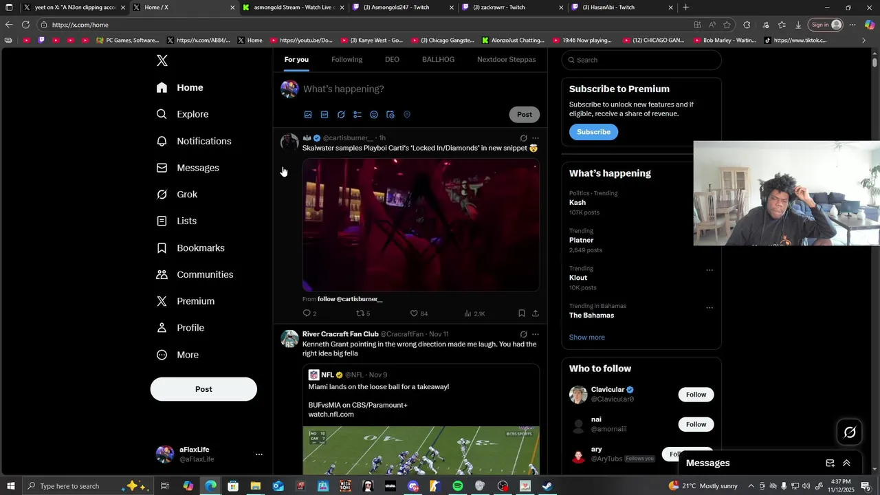Click the X search field
This screenshot has width=880, height=495.
tap(641, 60)
